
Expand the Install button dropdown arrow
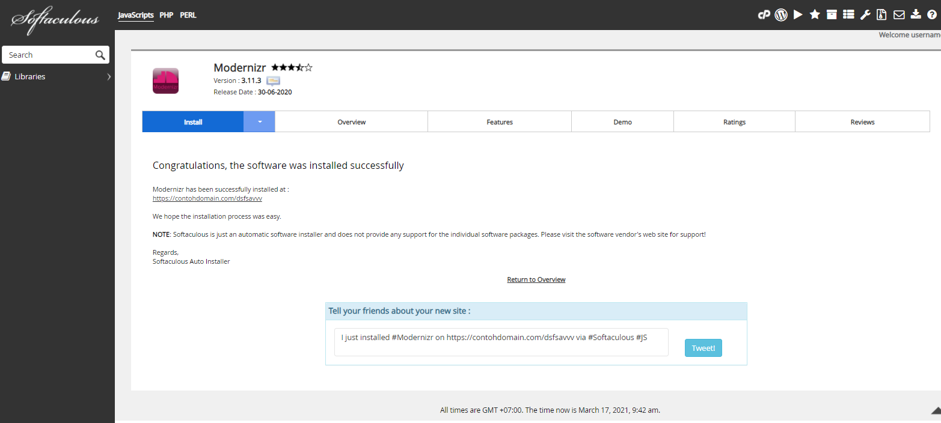pos(260,122)
